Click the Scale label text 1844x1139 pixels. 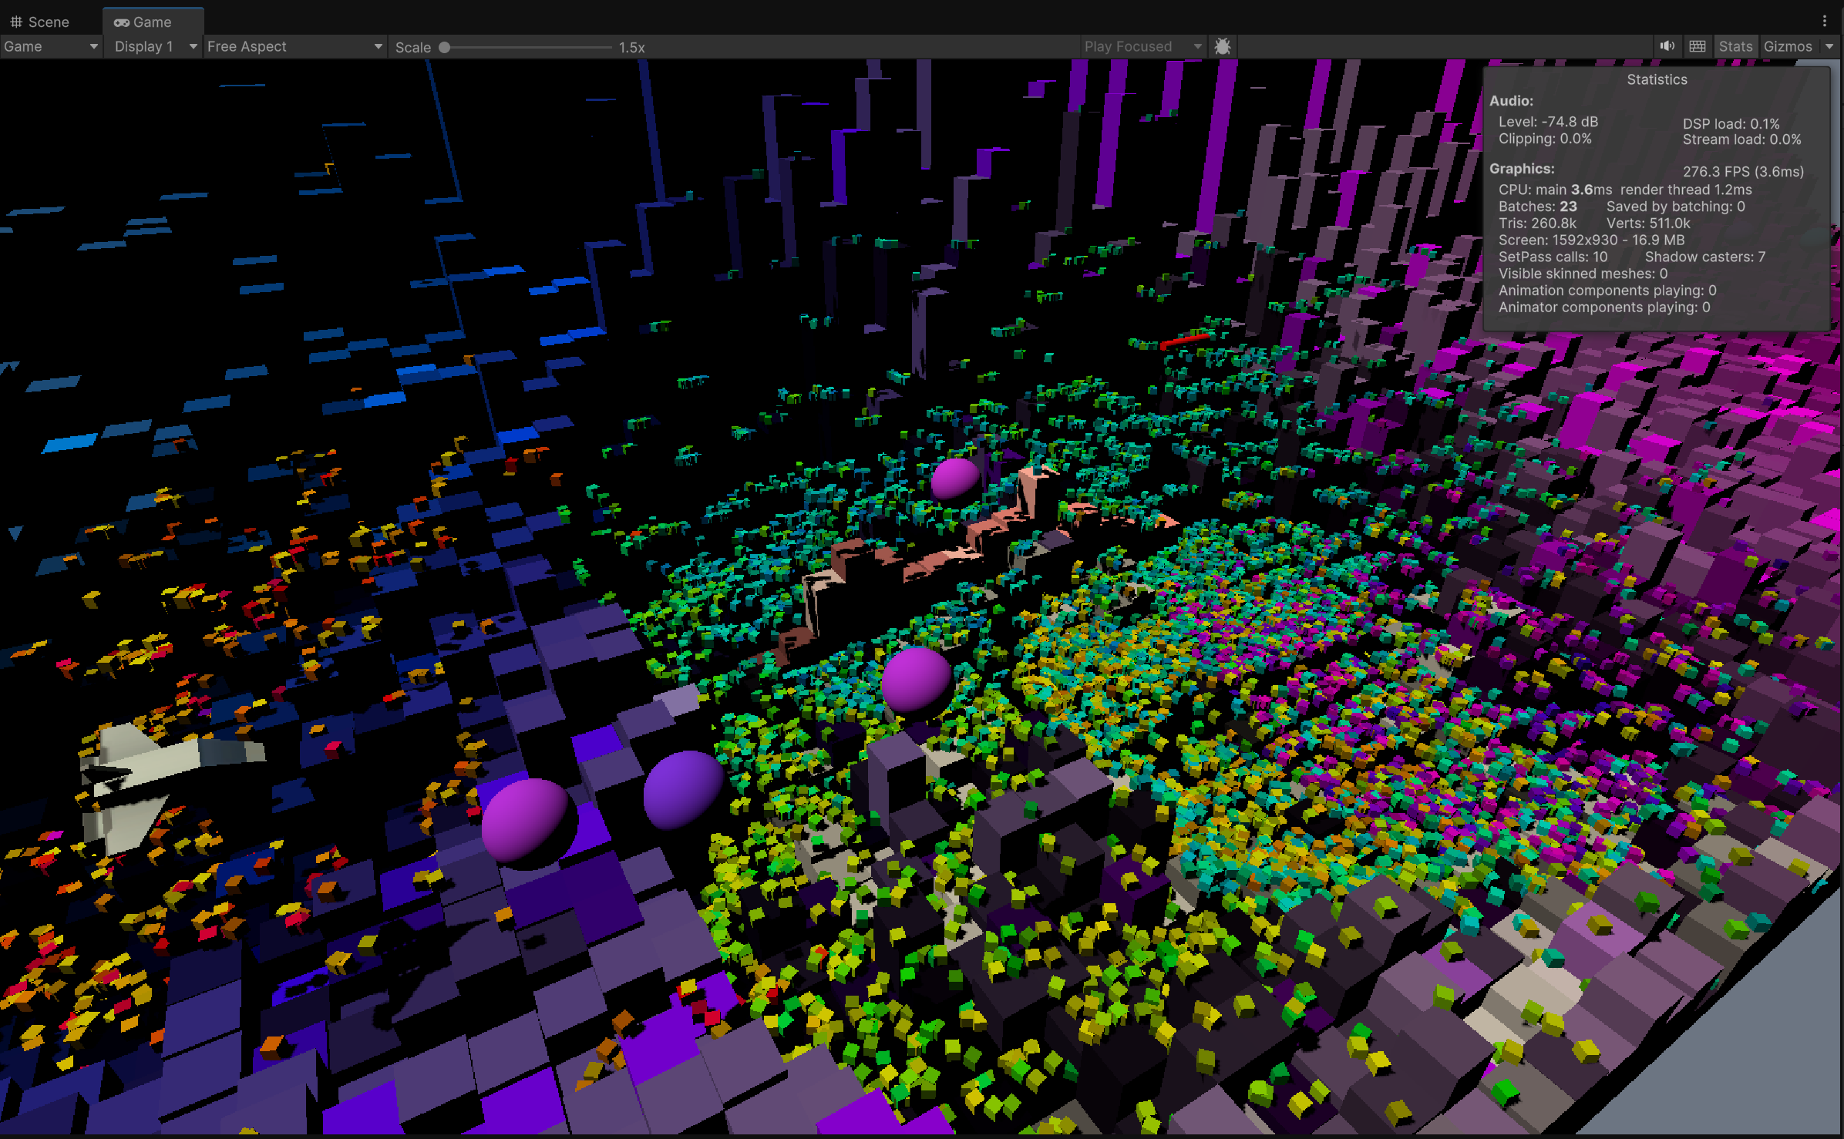click(412, 47)
